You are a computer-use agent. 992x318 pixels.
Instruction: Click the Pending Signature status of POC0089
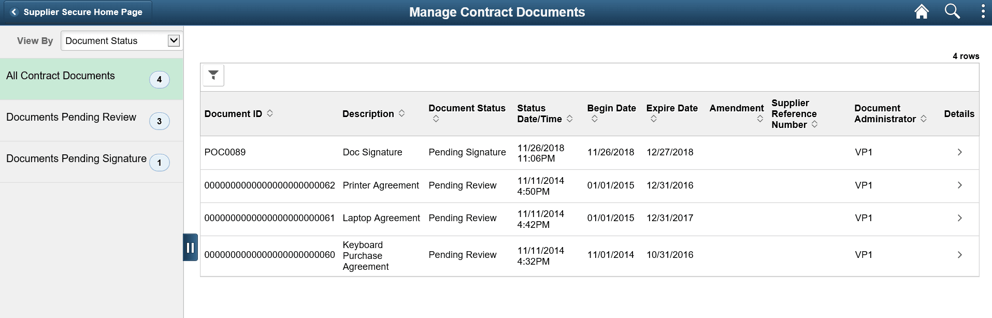467,152
